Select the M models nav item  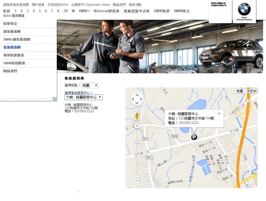point(73,11)
